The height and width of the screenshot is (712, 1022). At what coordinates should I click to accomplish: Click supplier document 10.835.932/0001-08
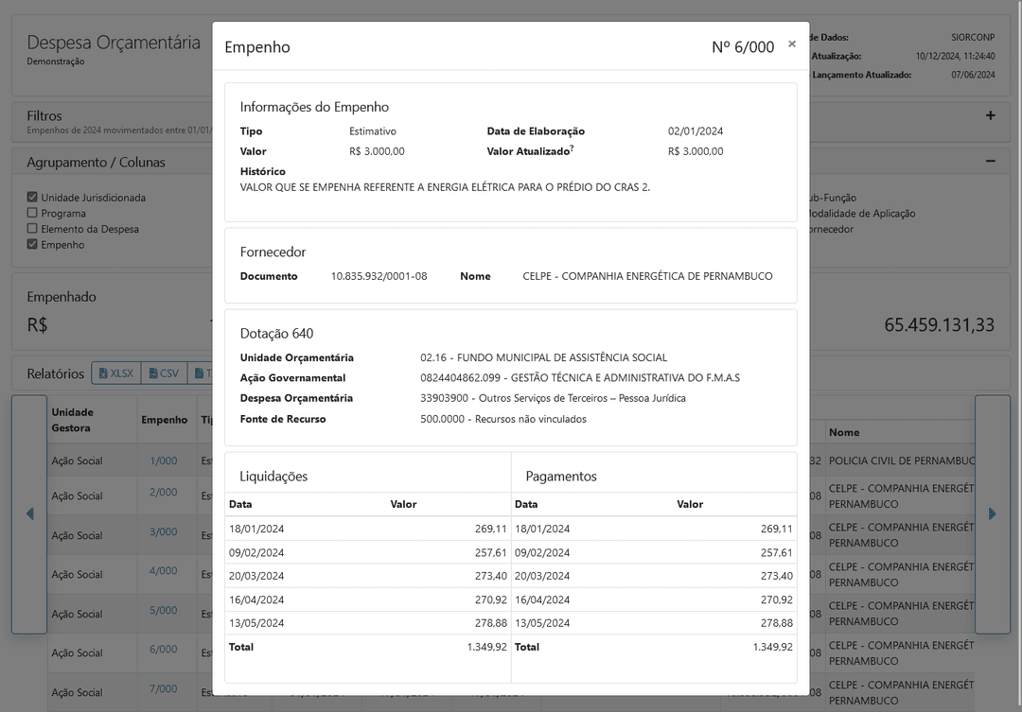pyautogui.click(x=379, y=276)
